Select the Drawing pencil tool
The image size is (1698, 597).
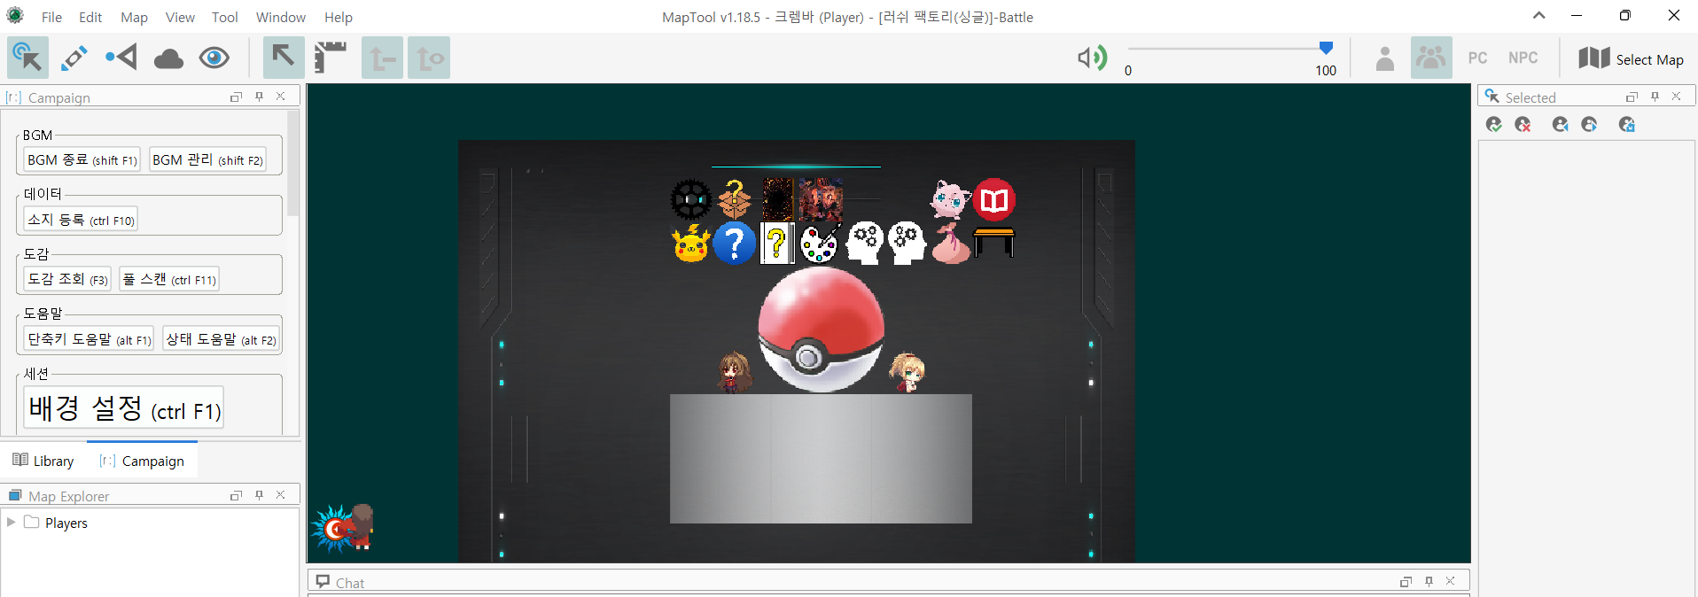tap(74, 58)
